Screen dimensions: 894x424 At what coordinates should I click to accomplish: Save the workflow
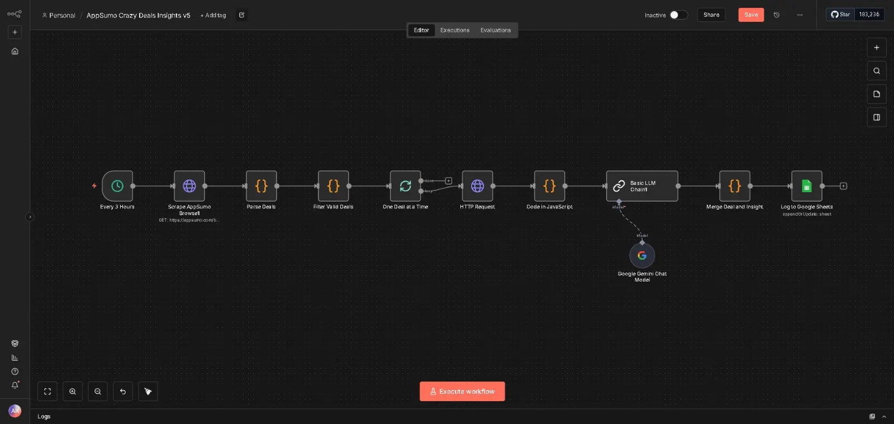point(751,15)
